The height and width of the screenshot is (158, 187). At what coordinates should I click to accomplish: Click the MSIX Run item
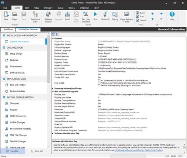(x=140, y=16)
